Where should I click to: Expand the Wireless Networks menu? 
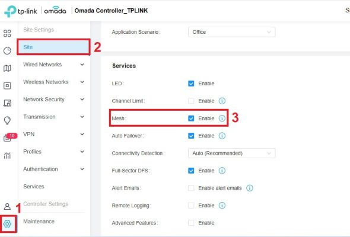tap(53, 82)
